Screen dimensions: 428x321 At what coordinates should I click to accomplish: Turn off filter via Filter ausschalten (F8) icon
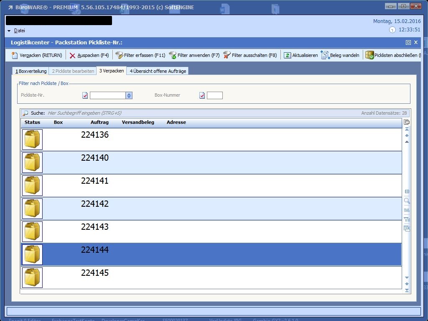227,55
